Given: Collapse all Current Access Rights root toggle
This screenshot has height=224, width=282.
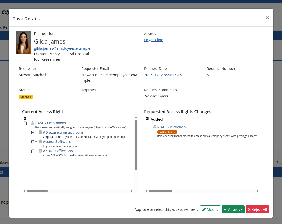Looking at the screenshot, I should click(25, 119).
